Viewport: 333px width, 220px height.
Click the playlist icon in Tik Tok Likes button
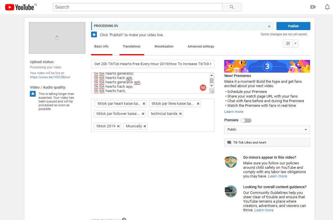click(x=229, y=142)
